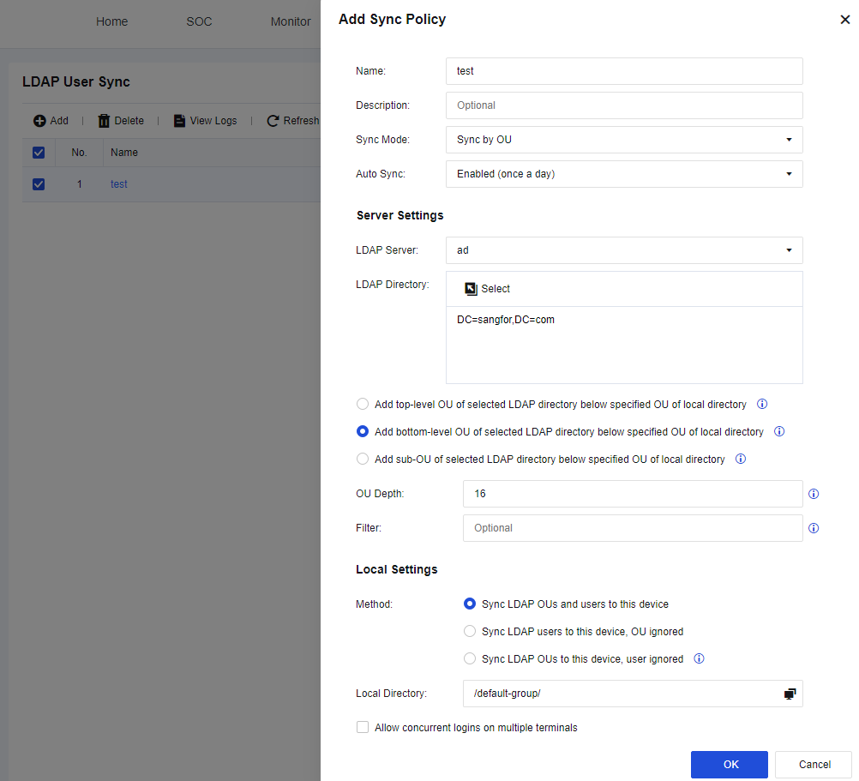Select the top-level OU radio option
Screen dimensions: 859x781
363,404
